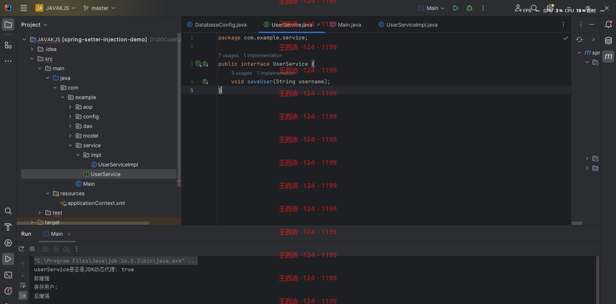Screen dimensions: 616x304
Task: Open the Find tool window in left sidebar
Action: (8, 211)
